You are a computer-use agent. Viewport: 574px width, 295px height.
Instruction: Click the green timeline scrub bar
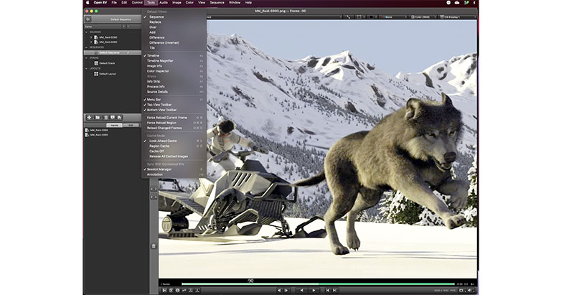316,284
